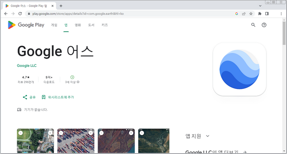Click the Google icon in address bar
287x154 pixels.
coord(237,14)
